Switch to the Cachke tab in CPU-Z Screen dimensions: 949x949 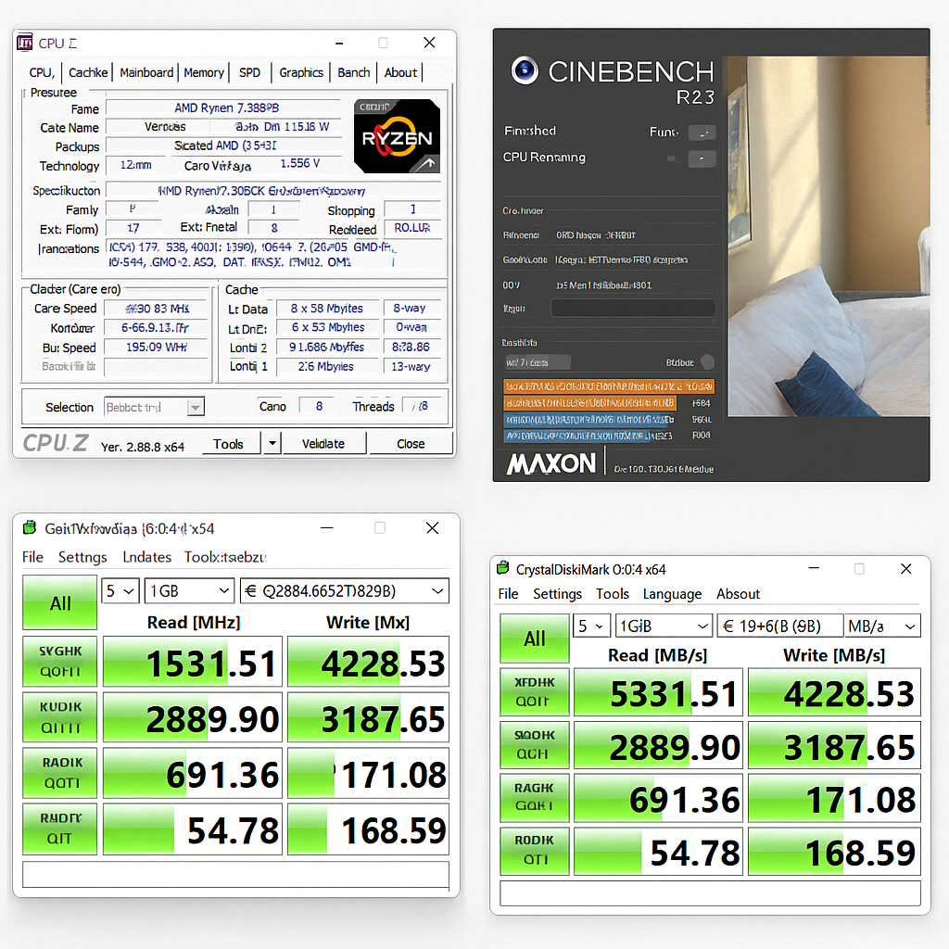click(x=88, y=72)
